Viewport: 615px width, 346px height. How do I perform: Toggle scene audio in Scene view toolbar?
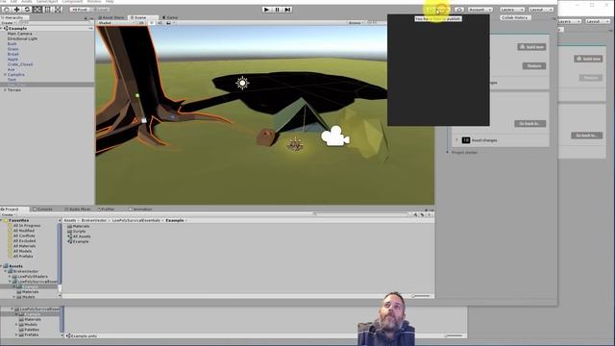pos(160,23)
